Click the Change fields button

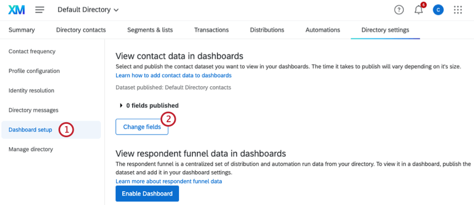142,127
